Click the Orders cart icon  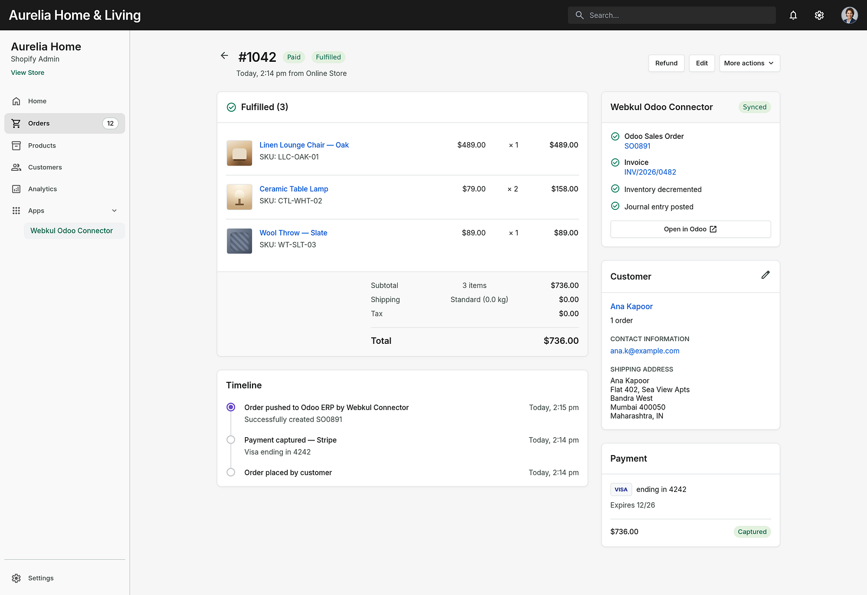click(x=16, y=123)
